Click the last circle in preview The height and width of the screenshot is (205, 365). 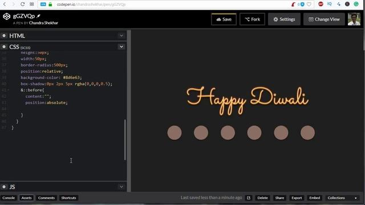pos(307,133)
